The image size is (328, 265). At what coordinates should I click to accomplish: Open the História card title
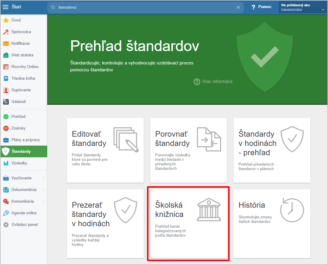252,205
